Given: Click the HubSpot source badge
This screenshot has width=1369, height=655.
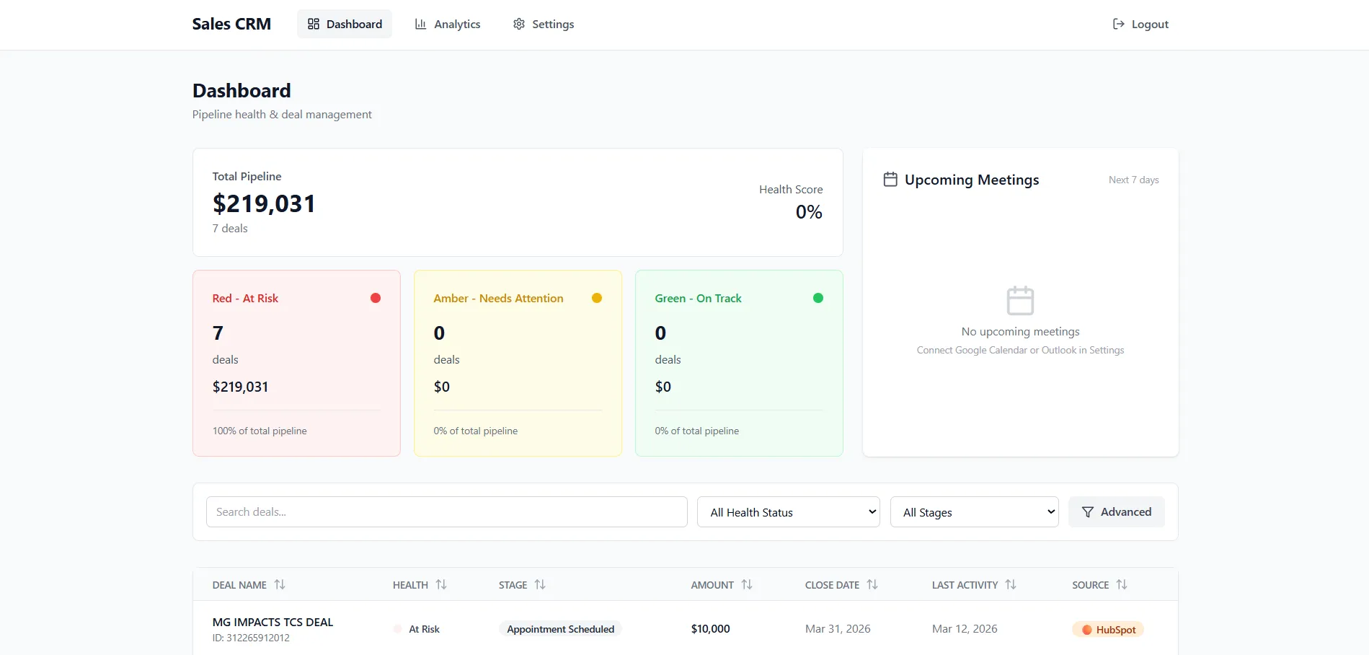Looking at the screenshot, I should 1108,630.
